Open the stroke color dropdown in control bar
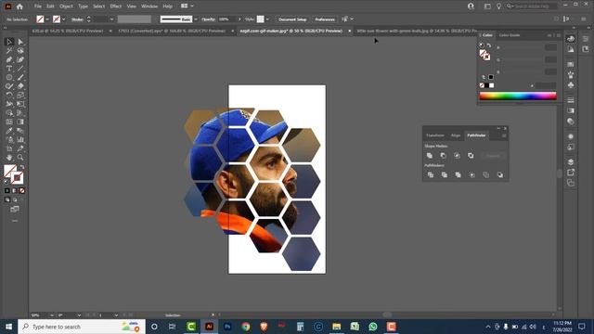 pos(64,19)
